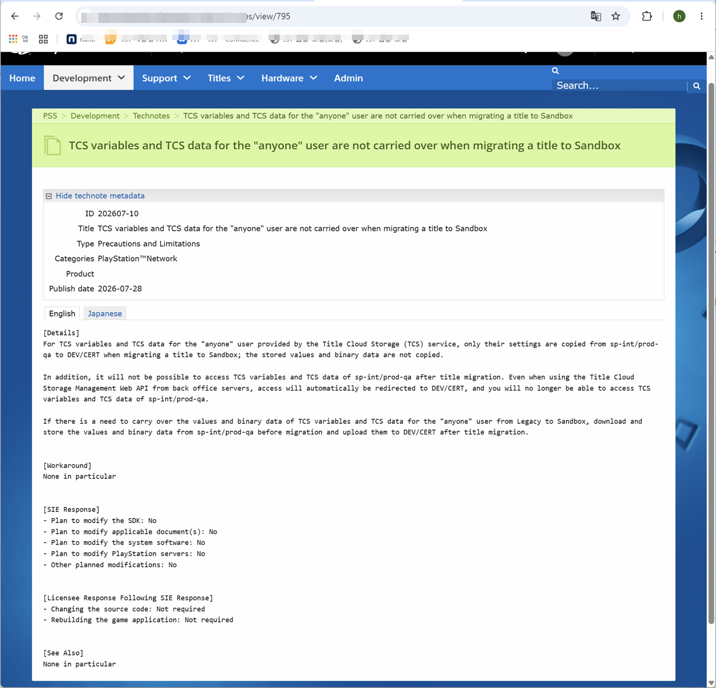The image size is (716, 688).
Task: Click the type value Precautions and Limitations
Action: pos(149,244)
